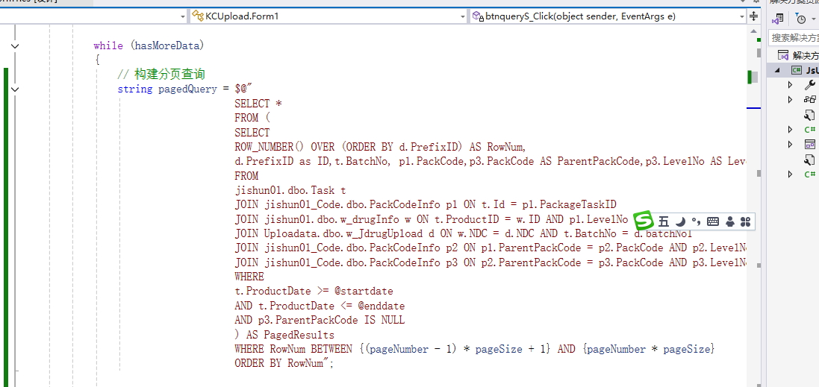Expand the Properties node with wrench icon
Viewport: 819px width, 387px height.
point(791,84)
